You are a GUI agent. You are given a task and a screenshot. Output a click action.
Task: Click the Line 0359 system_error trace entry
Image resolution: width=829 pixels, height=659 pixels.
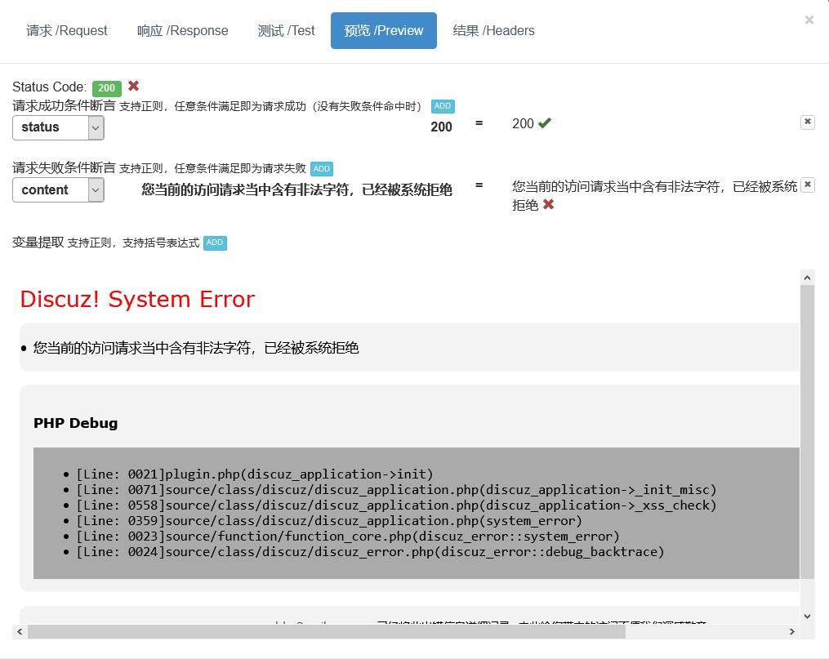(x=329, y=521)
